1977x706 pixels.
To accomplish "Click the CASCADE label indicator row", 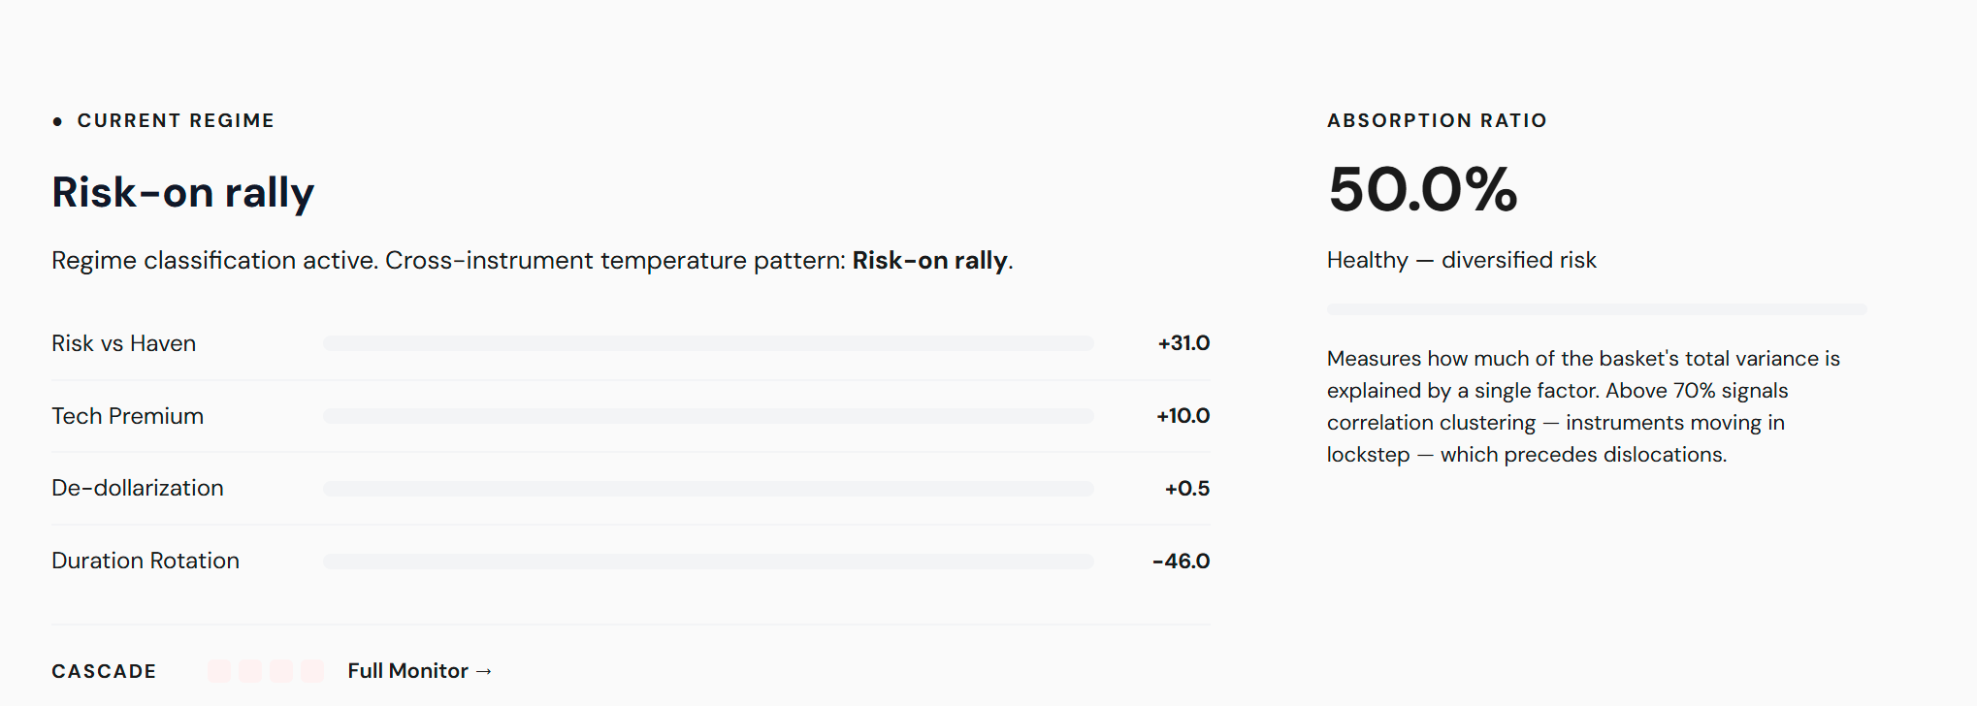I will point(103,671).
